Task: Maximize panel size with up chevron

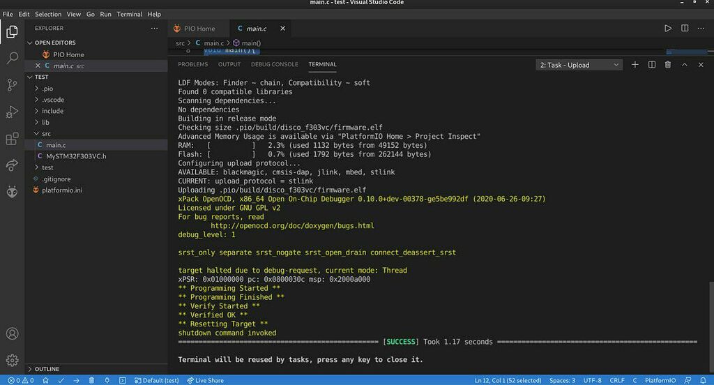Action: pyautogui.click(x=685, y=65)
